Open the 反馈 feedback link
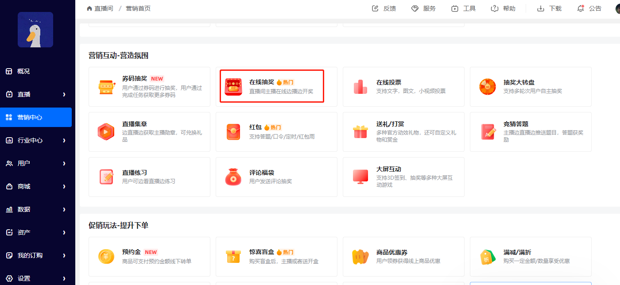620x285 pixels. click(390, 8)
